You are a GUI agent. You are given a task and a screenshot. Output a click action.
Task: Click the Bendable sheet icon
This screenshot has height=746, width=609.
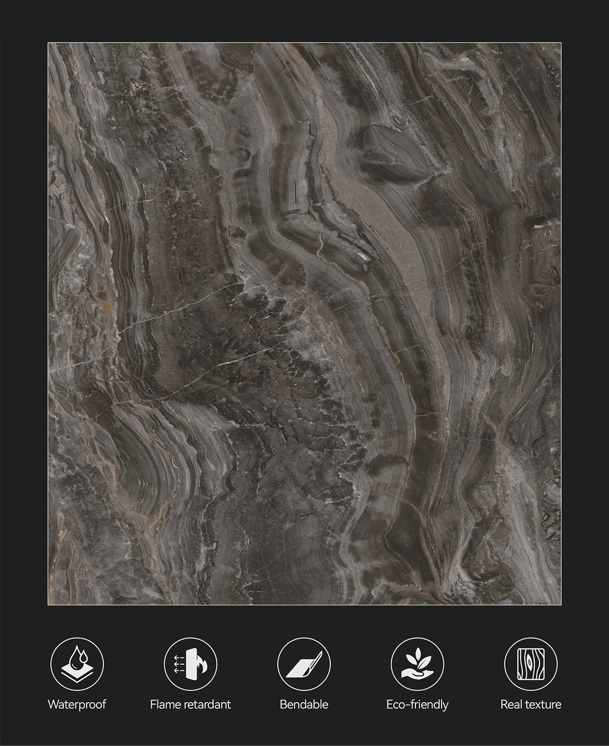tap(304, 664)
